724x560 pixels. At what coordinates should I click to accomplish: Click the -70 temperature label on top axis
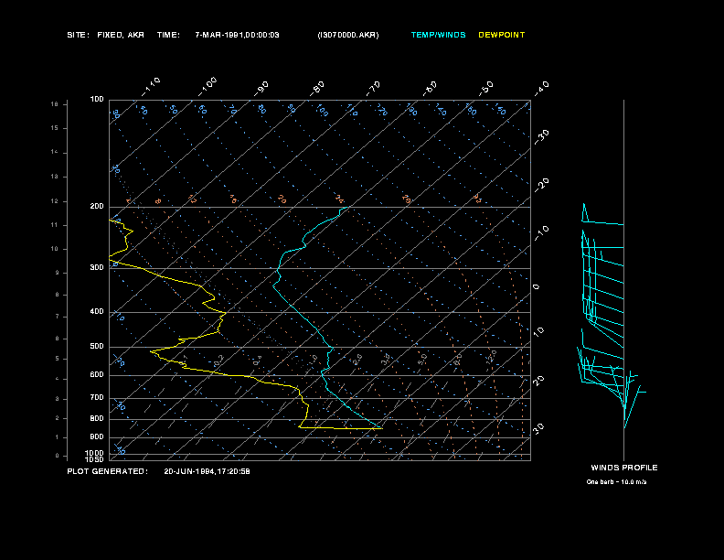point(373,88)
